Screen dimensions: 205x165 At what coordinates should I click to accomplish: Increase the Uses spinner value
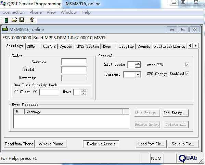84,91
